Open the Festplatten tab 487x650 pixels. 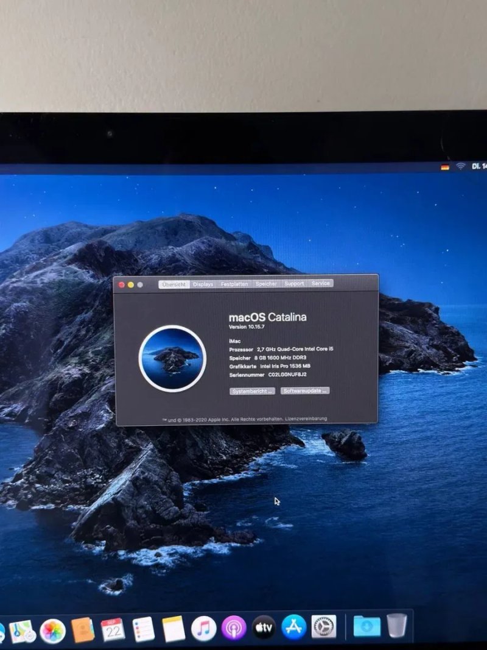coord(234,284)
